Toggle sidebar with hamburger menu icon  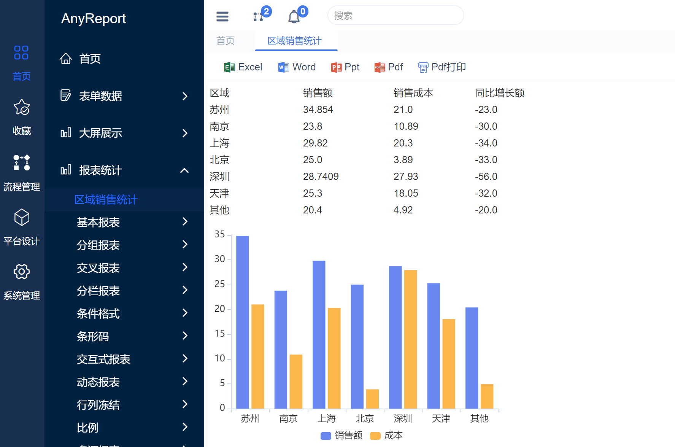[222, 16]
